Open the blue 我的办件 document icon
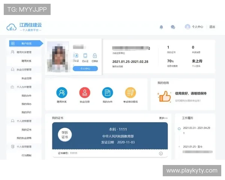 tap(108, 93)
